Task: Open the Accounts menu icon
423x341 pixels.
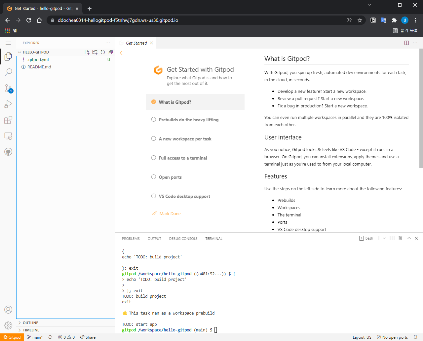Action: 8,310
